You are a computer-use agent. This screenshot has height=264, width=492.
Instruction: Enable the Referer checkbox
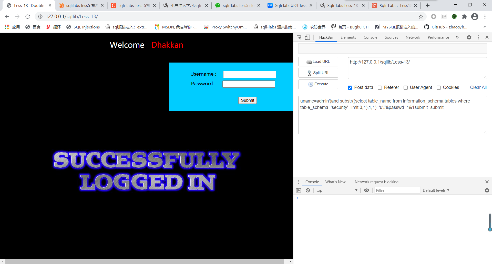380,88
